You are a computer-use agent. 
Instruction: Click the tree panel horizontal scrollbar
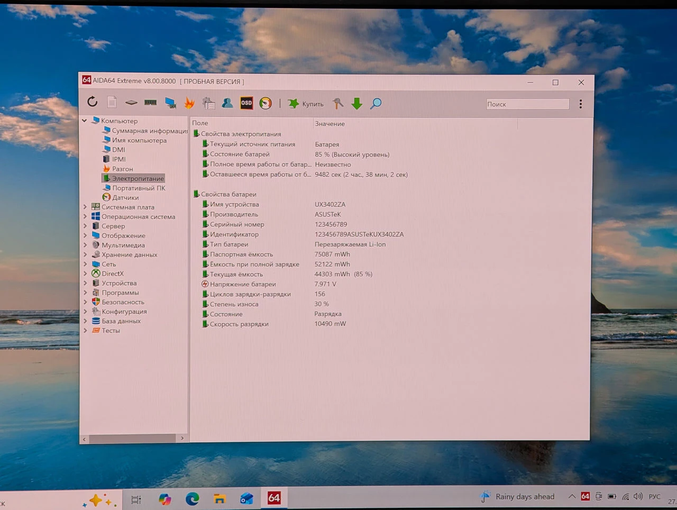[132, 439]
